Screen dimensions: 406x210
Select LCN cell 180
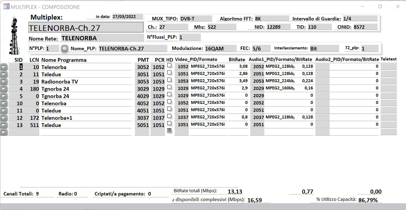32,89
